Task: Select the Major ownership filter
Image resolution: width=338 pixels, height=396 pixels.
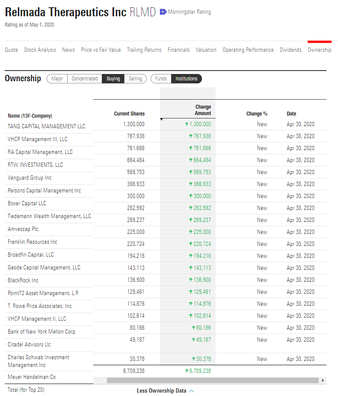Action: (57, 79)
